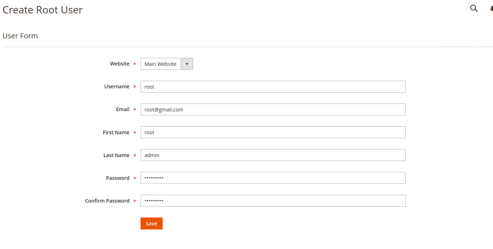Open the notifications bell icon

(x=491, y=9)
